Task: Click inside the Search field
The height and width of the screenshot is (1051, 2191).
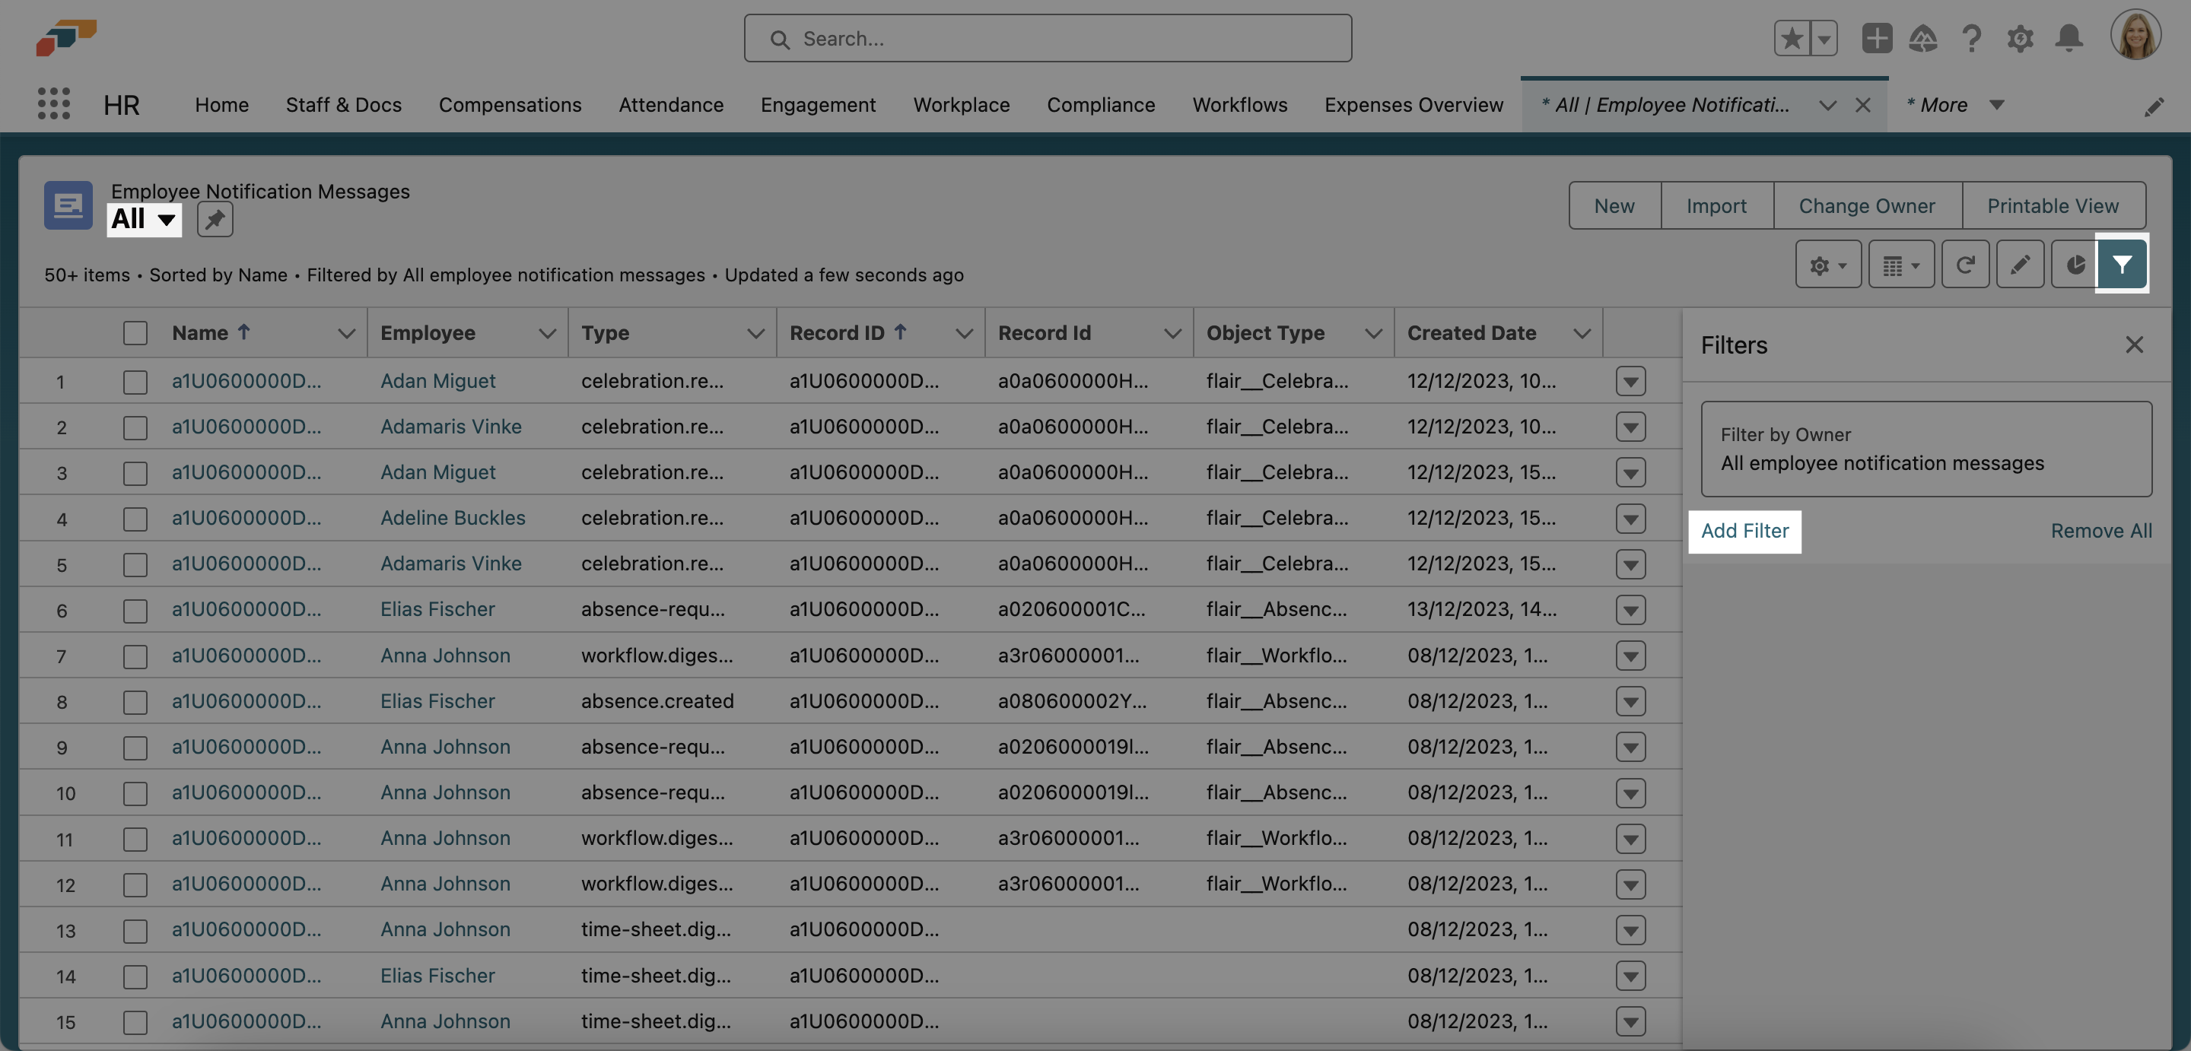Action: (x=1047, y=38)
